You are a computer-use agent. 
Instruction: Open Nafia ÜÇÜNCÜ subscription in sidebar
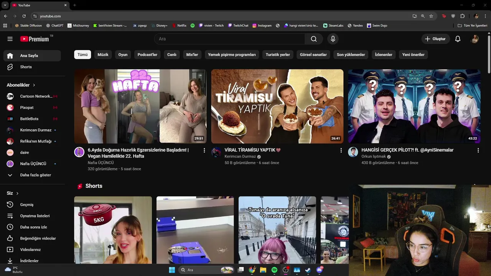coord(32,164)
